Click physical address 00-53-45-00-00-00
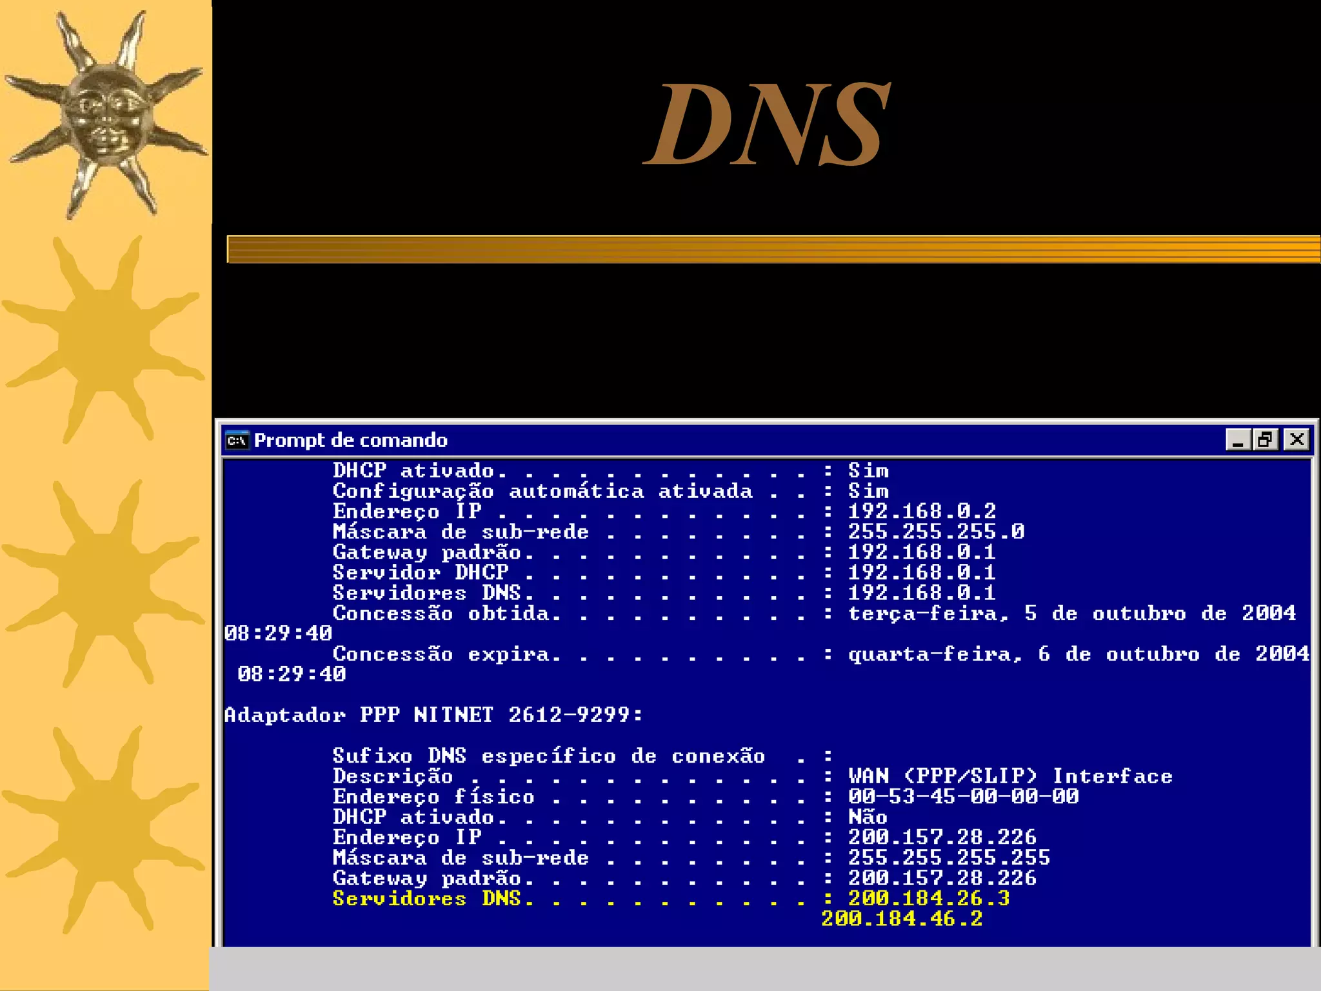The width and height of the screenshot is (1321, 991). point(963,796)
